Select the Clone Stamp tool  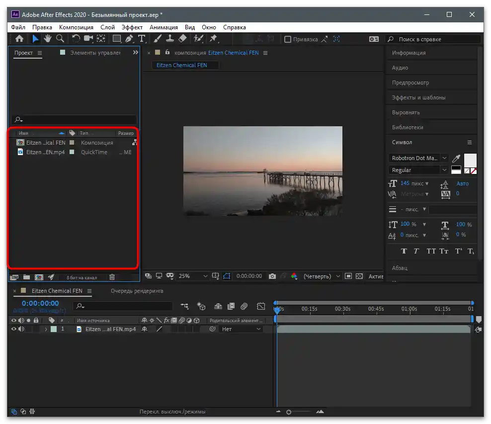tap(170, 39)
